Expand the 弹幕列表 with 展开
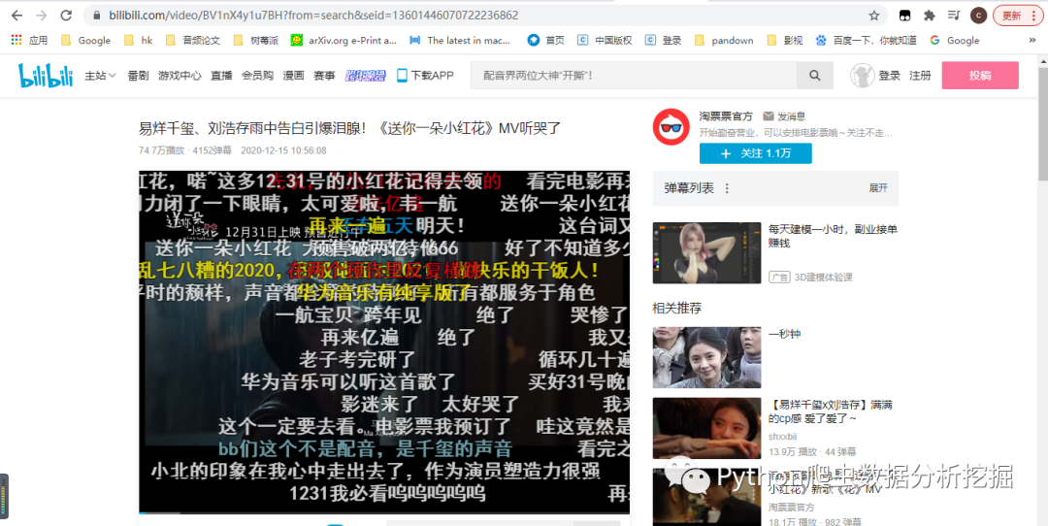Image resolution: width=1048 pixels, height=526 pixels. click(878, 188)
